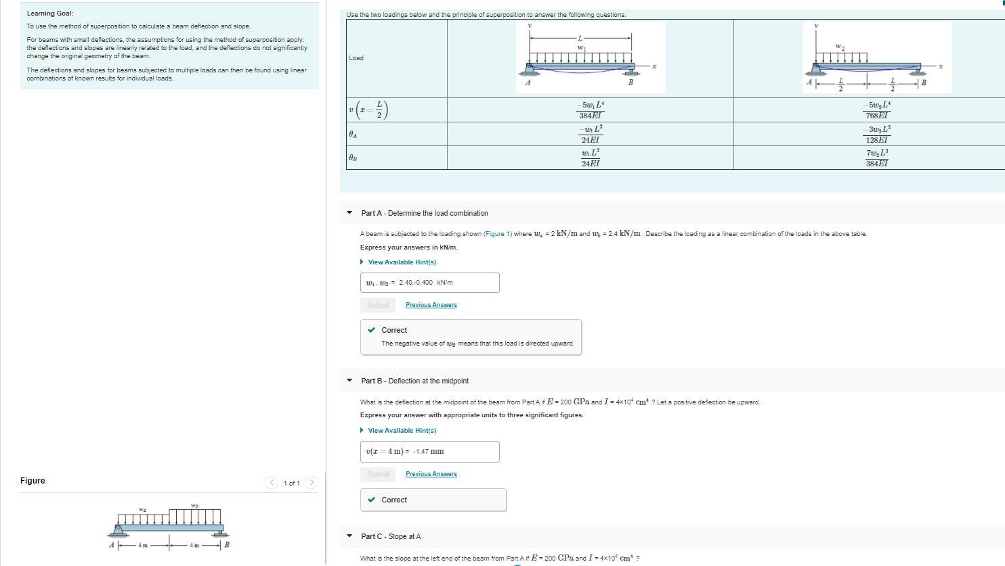Expand View Available Hint(s) in Part B
The image size is (1005, 566).
(401, 430)
